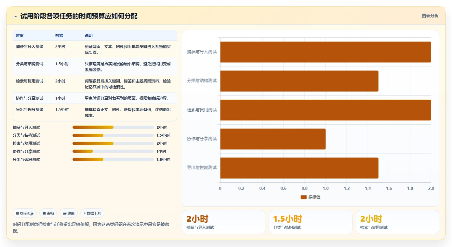Select the 进度 tag chip
The image size is (452, 247).
click(69, 213)
